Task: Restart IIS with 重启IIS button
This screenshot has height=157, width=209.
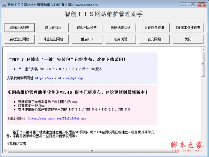Action: [x=87, y=39]
